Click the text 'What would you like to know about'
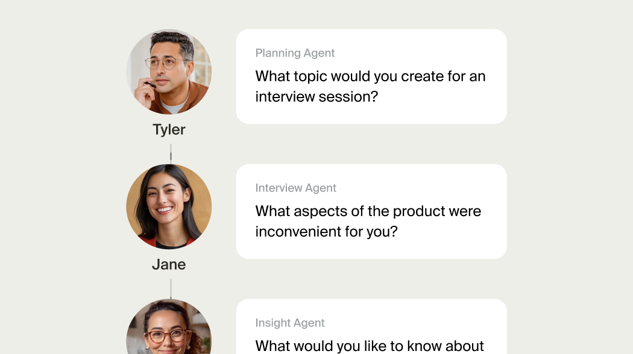Screen dimensions: 633x354 (x=370, y=346)
